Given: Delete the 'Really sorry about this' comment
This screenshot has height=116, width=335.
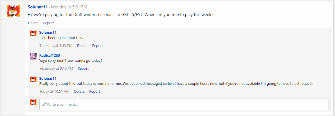Looking at the screenshot, I should click(x=79, y=91).
